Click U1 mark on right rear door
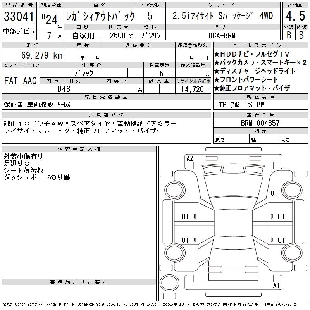Screen dimensions: 310x310 pos(281,240)
